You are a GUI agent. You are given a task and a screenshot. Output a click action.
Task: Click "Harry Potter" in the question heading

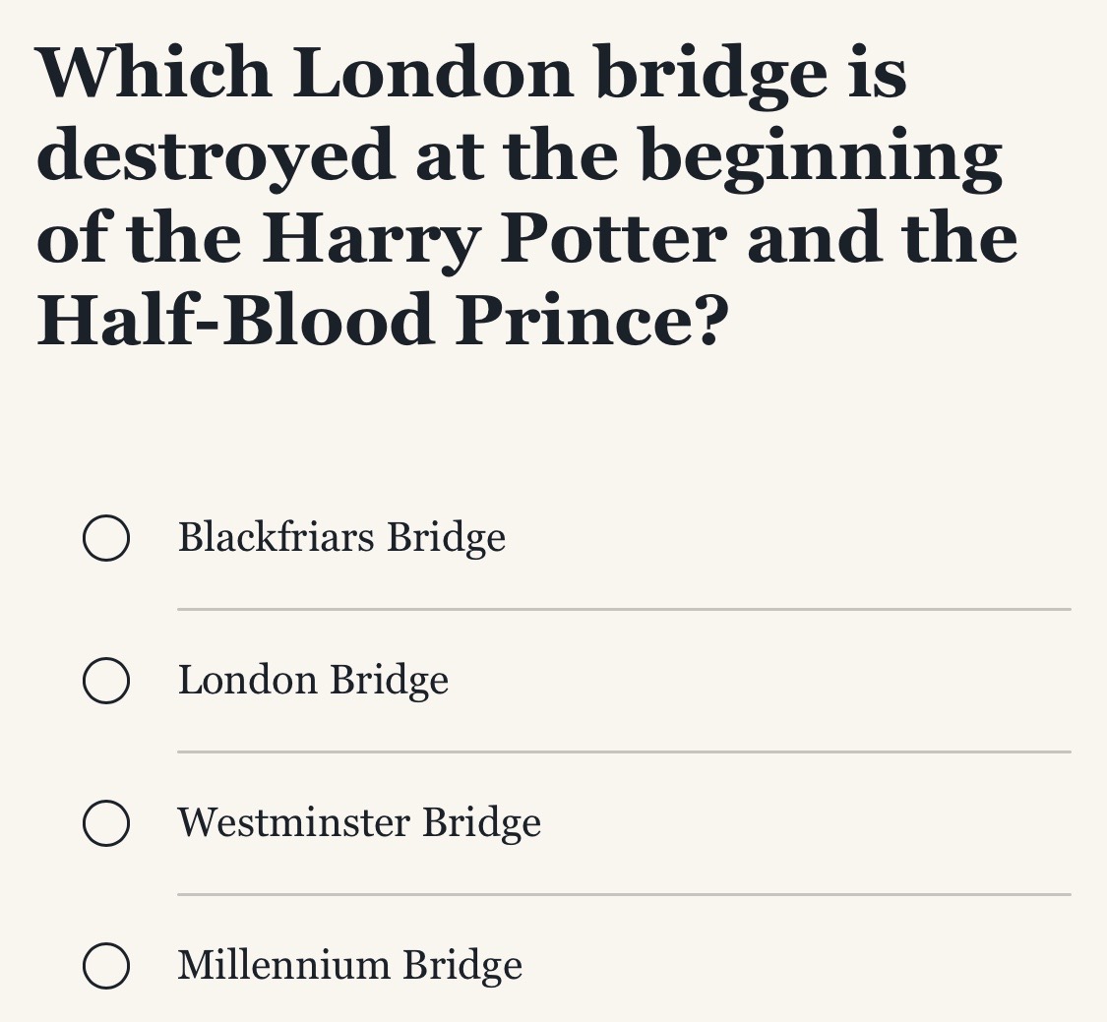[495, 240]
